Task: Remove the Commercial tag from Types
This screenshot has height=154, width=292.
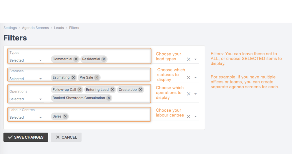Action: tap(76, 59)
